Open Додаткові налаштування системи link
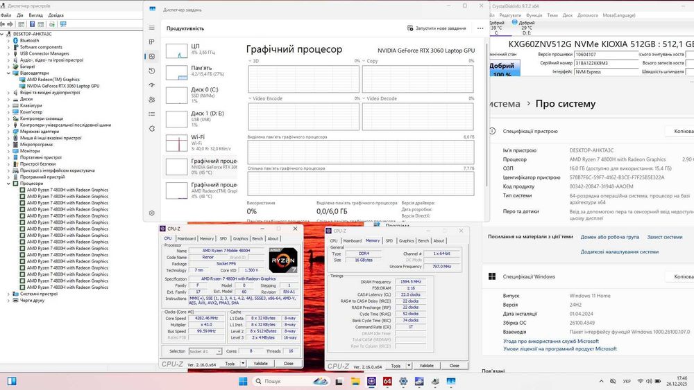 (620, 251)
